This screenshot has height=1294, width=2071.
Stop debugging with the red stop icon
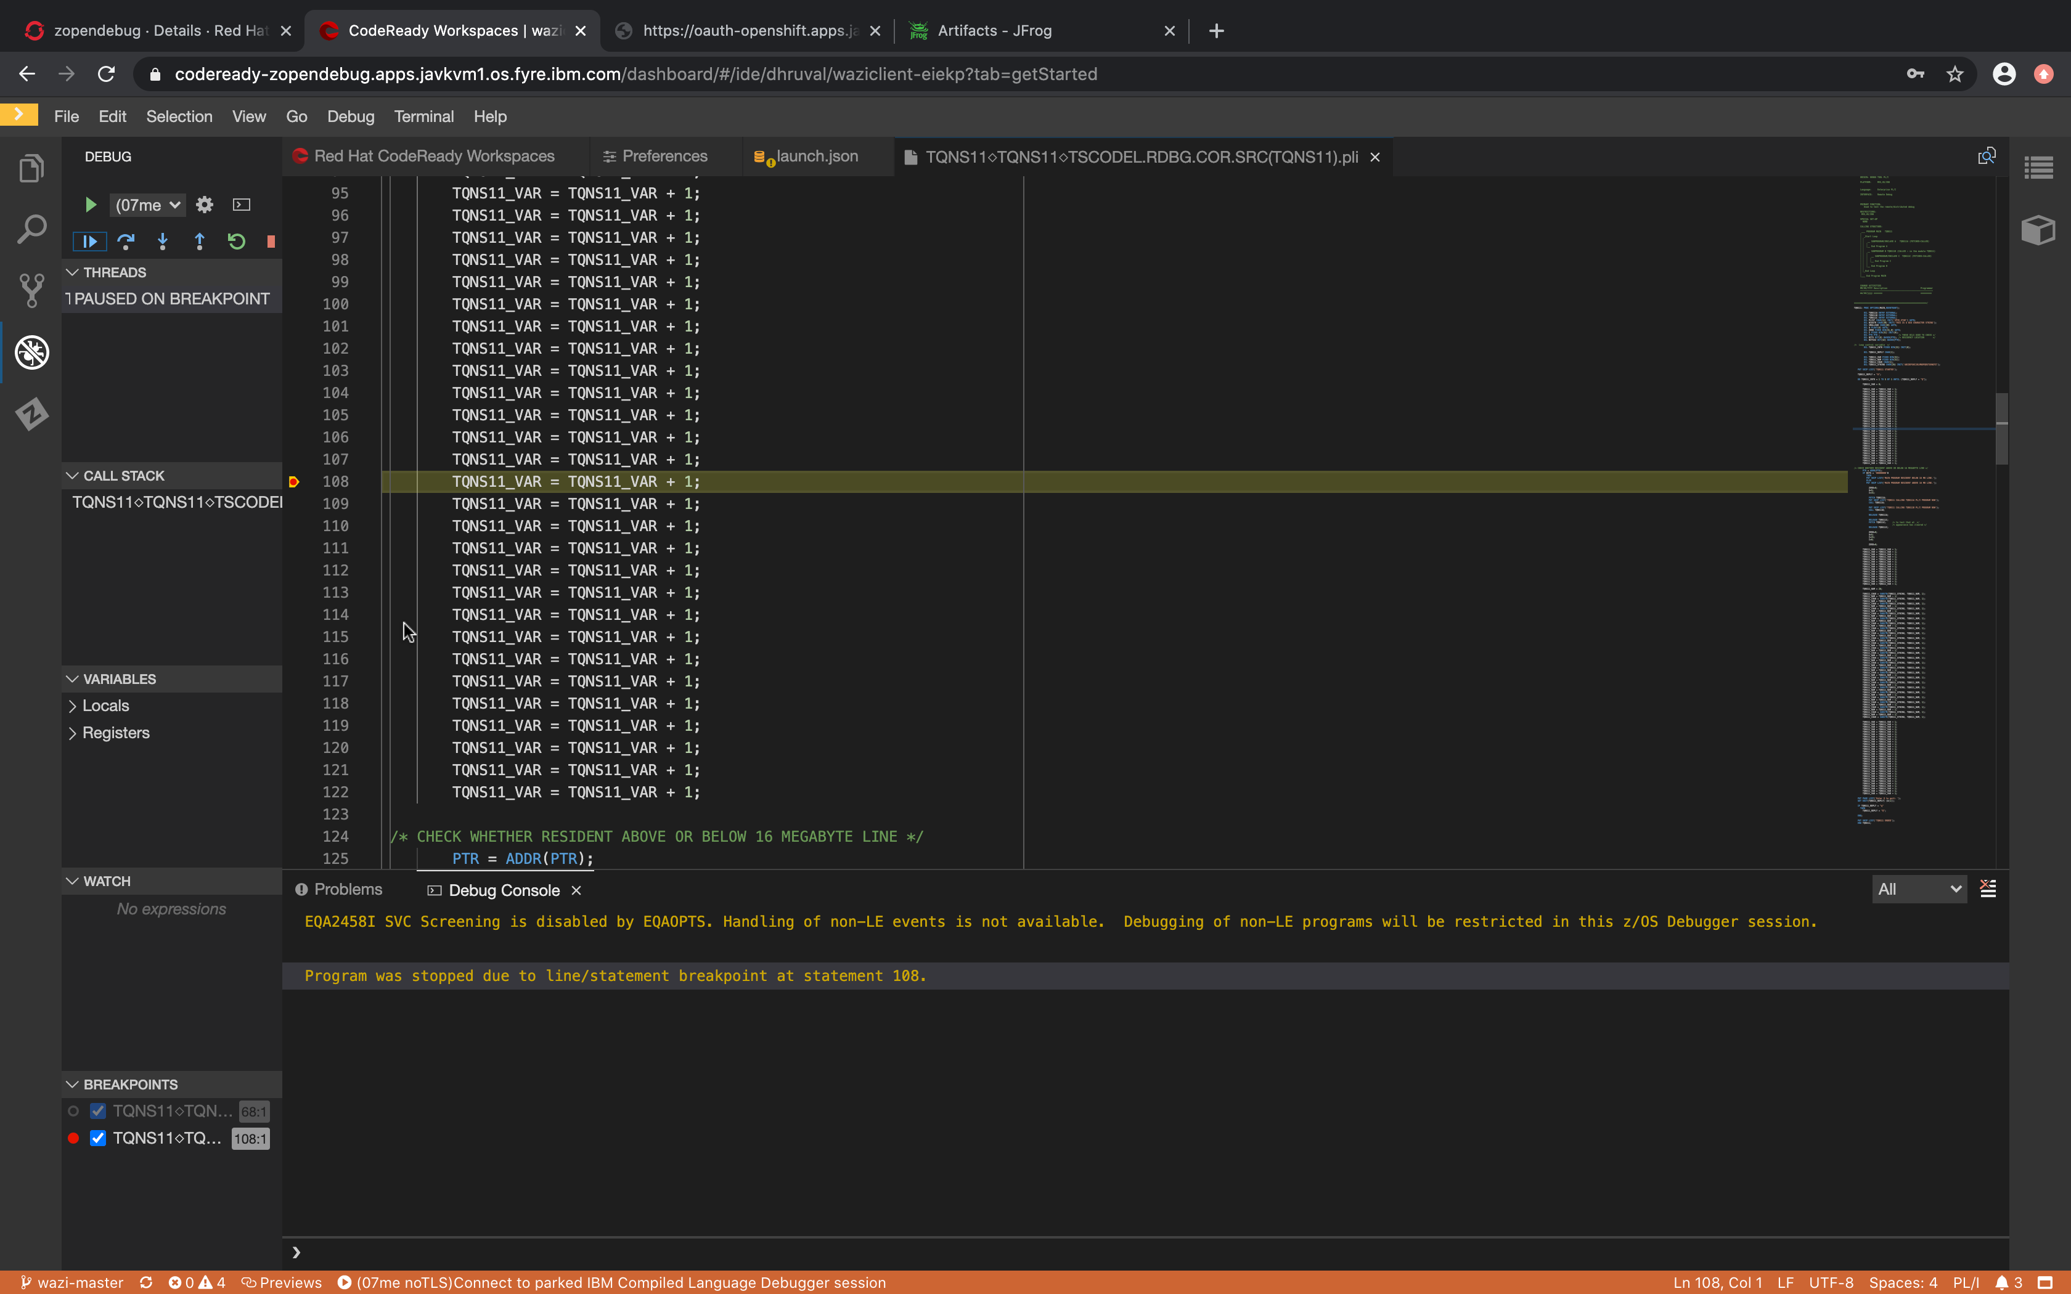click(x=271, y=242)
